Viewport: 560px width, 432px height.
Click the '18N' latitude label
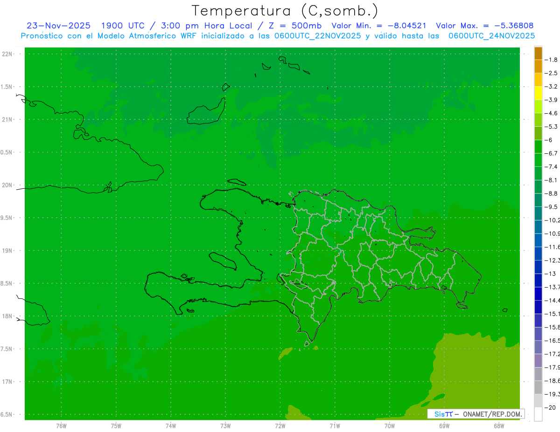(7, 316)
